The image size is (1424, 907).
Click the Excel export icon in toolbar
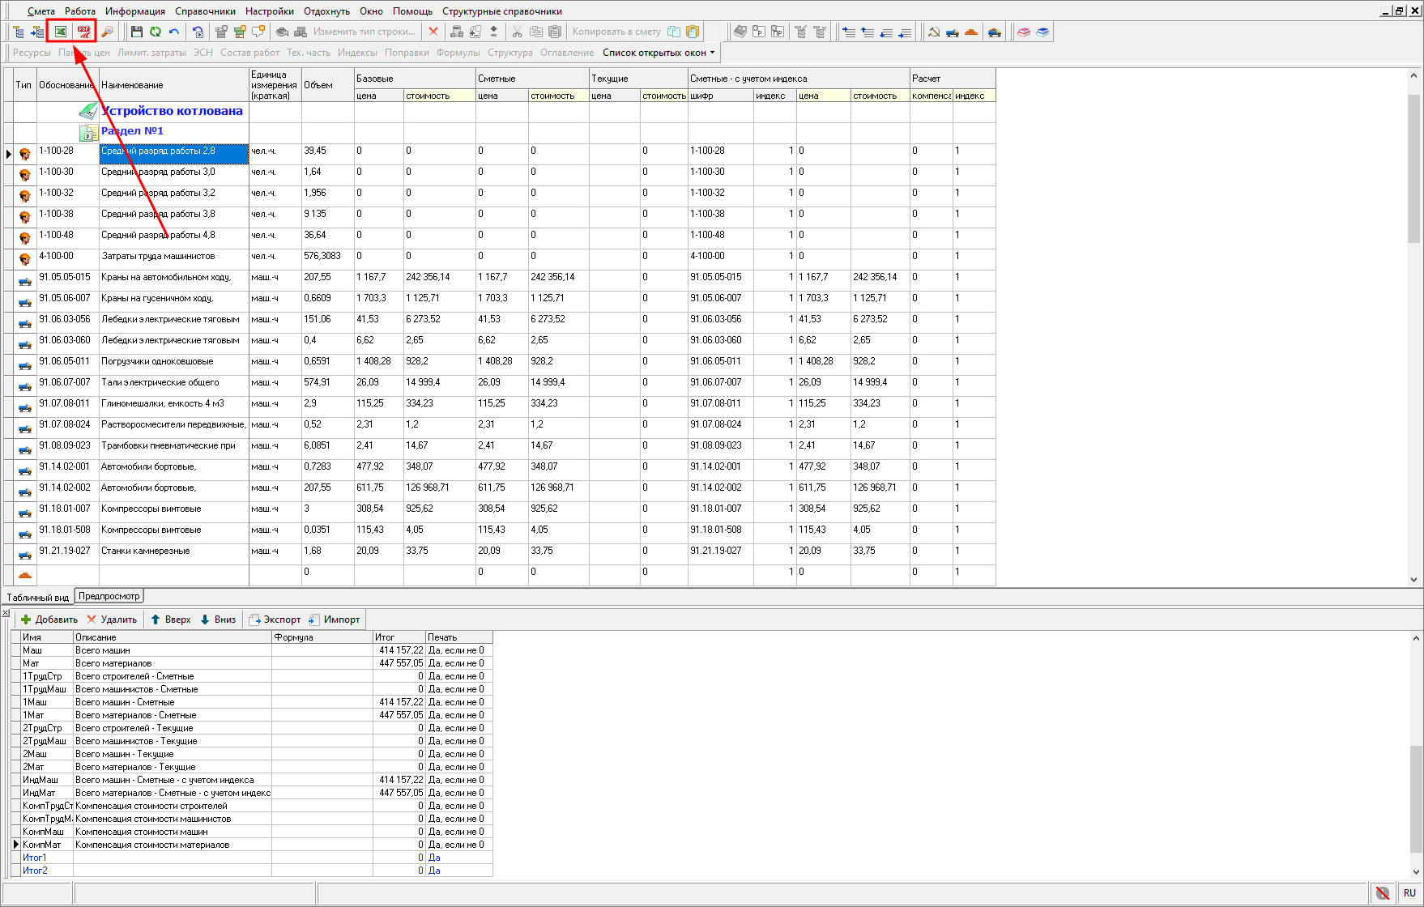coord(61,32)
